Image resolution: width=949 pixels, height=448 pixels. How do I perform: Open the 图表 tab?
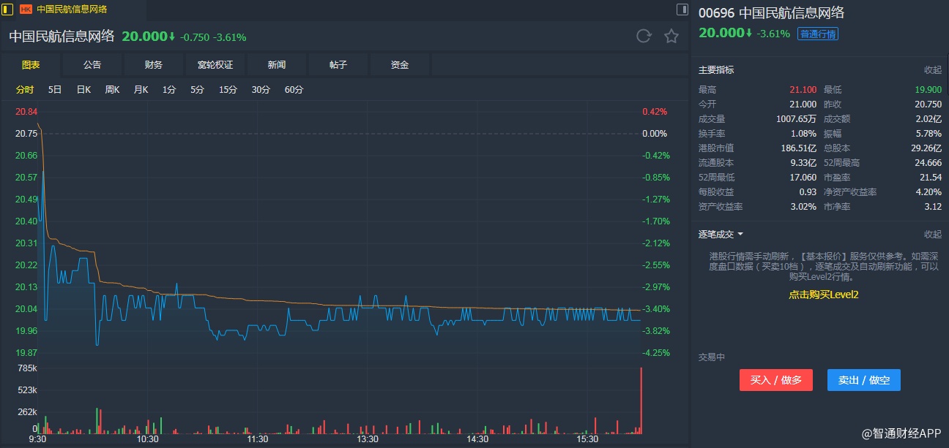(31, 65)
